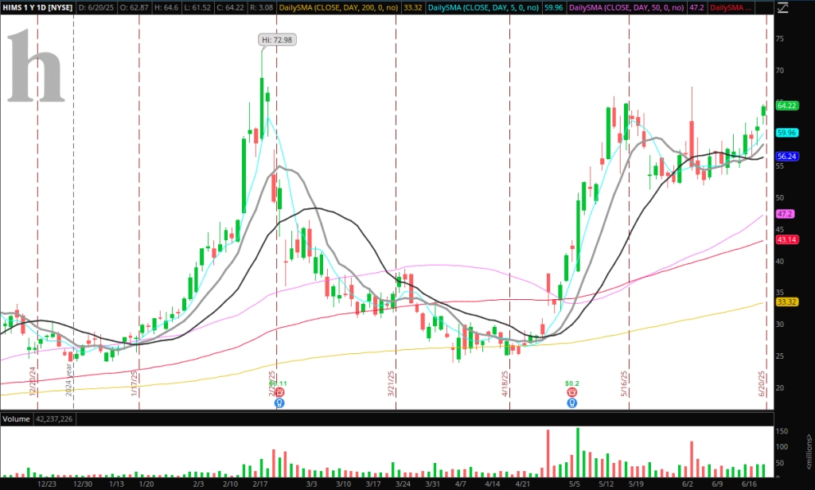Click the 2/17 label on time axis

tap(260, 484)
